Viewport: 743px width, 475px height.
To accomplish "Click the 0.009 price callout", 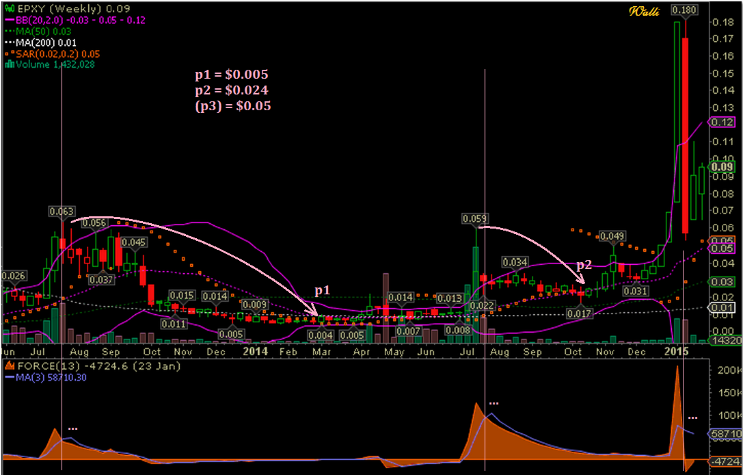I will click(254, 305).
